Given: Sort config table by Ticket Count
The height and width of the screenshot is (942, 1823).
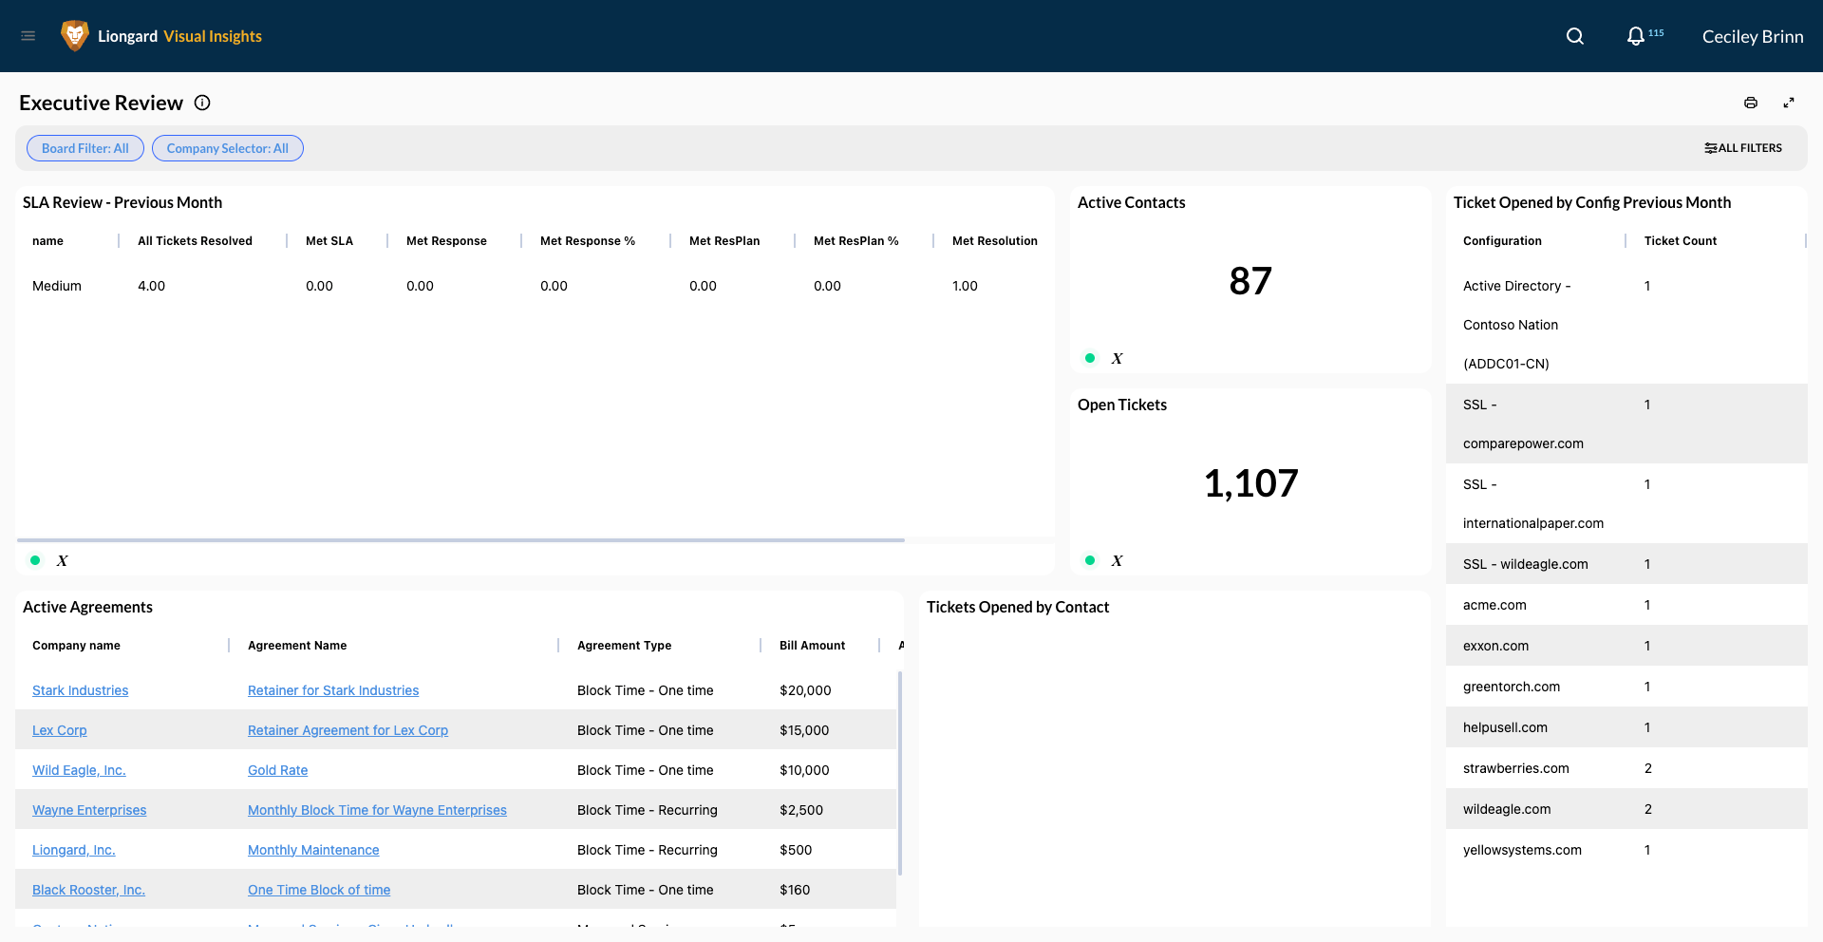Looking at the screenshot, I should [x=1681, y=241].
